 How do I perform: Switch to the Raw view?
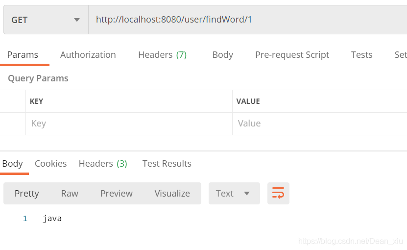(70, 193)
